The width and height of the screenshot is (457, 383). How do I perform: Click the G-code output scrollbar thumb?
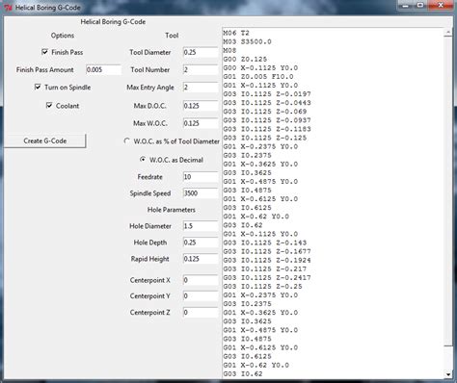pyautogui.click(x=448, y=191)
